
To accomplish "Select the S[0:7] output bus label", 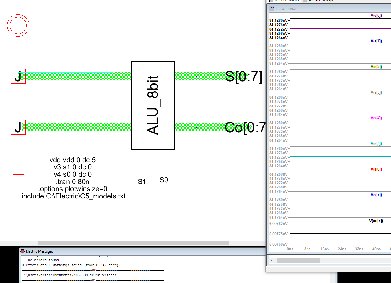I will coord(243,77).
